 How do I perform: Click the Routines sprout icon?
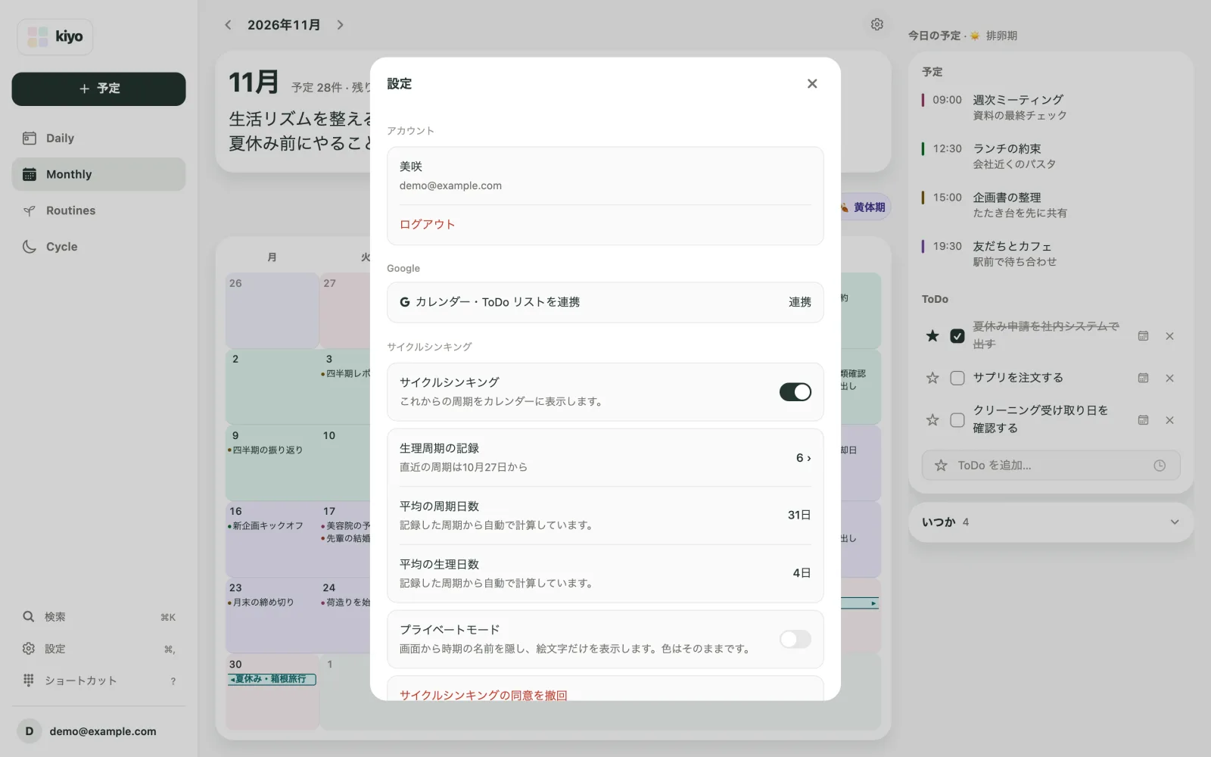pyautogui.click(x=30, y=210)
